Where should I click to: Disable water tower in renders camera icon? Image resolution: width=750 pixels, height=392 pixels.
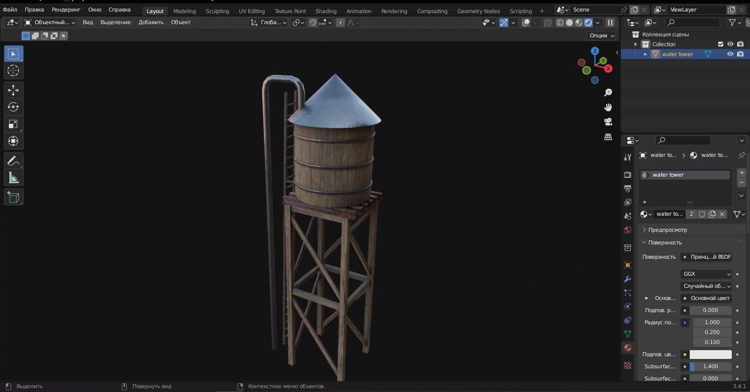740,54
